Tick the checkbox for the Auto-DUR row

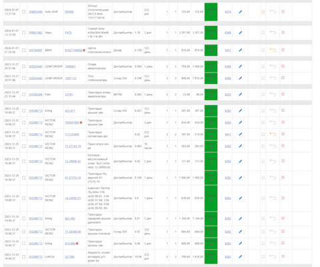(24, 12)
